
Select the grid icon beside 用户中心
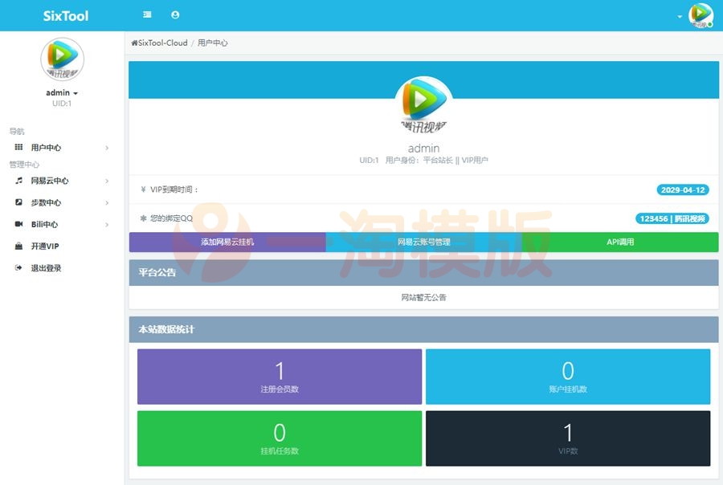tap(18, 147)
